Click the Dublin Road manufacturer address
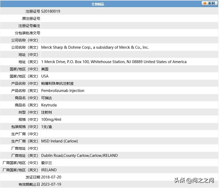Image resolution: width=219 pixels, height=188 pixels. [79, 155]
